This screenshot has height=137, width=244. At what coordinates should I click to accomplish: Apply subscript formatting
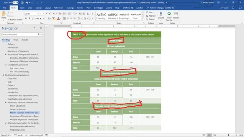[41, 19]
